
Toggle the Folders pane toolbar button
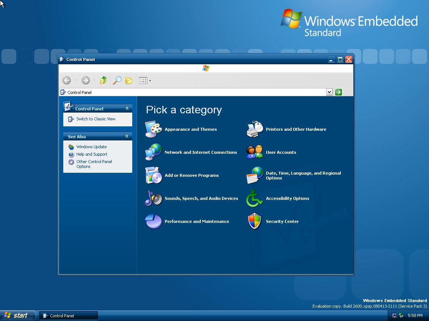[x=129, y=80]
